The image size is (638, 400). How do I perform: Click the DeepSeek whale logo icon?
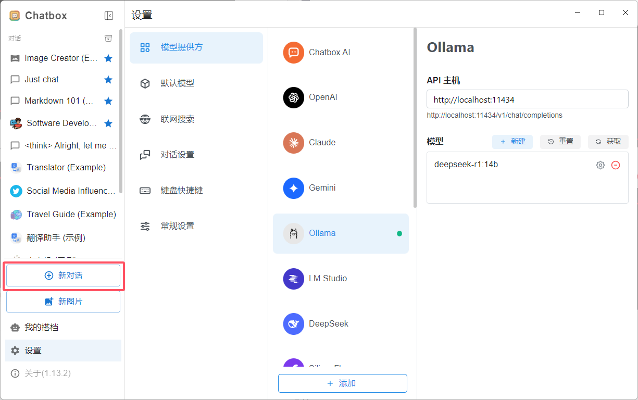point(294,324)
